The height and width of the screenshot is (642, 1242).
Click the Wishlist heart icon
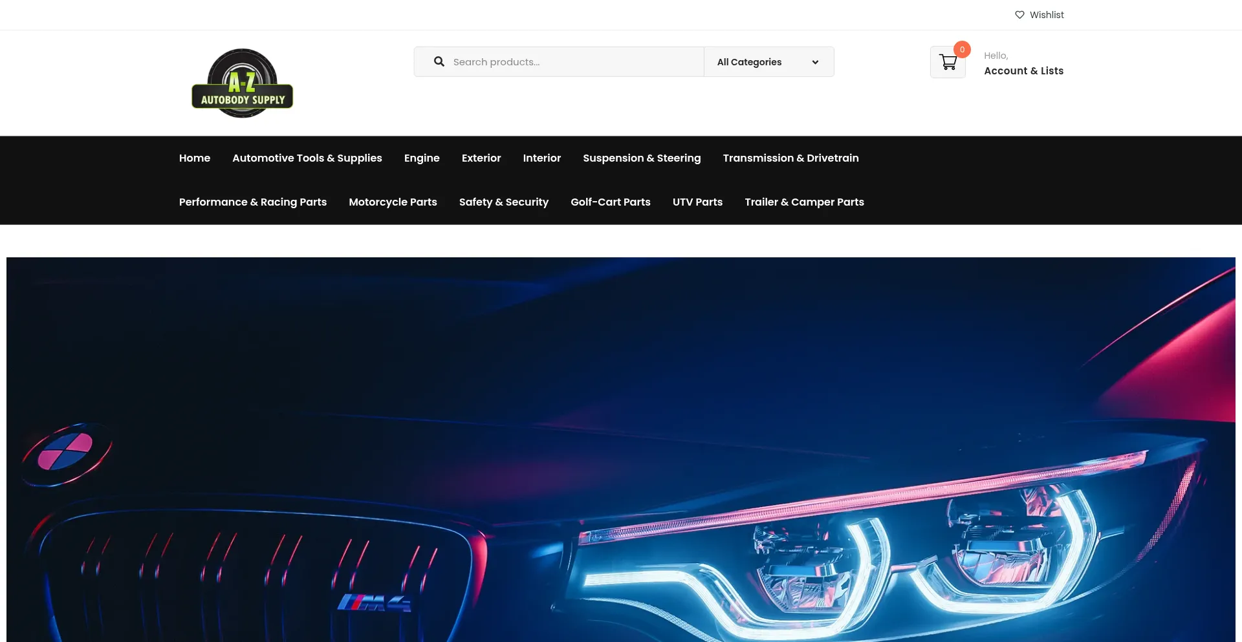coord(1019,15)
